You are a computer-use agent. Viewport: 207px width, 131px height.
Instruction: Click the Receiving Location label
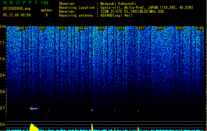[77, 8]
